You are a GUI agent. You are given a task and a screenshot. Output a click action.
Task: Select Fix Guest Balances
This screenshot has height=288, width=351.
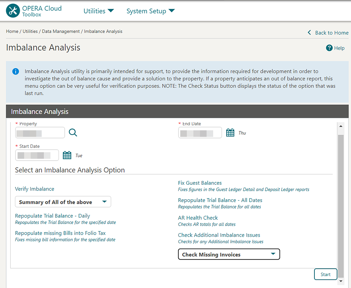coord(200,183)
